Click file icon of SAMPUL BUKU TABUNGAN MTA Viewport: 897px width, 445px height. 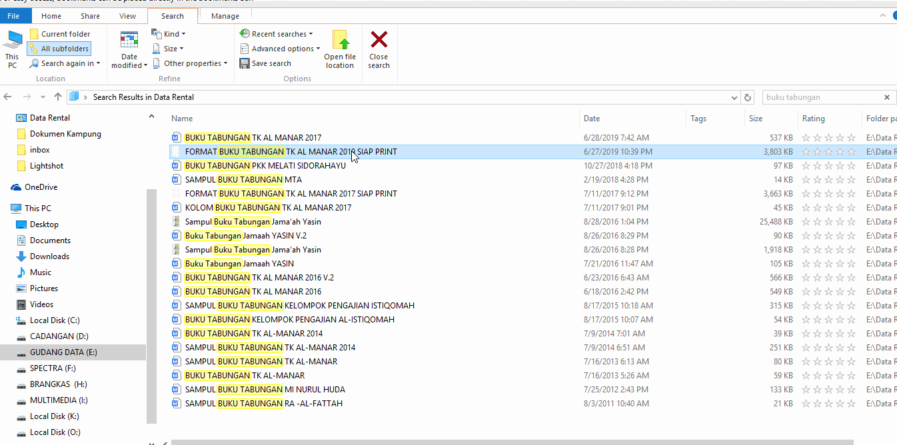[176, 180]
